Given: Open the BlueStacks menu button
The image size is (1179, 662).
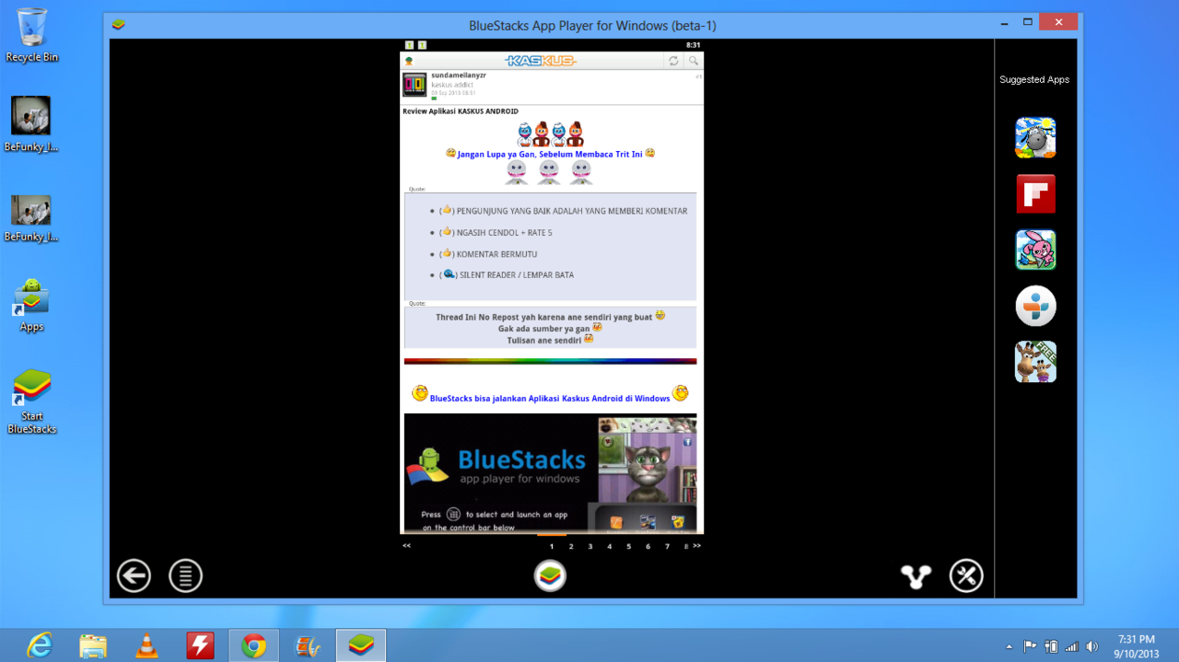Looking at the screenshot, I should click(185, 576).
